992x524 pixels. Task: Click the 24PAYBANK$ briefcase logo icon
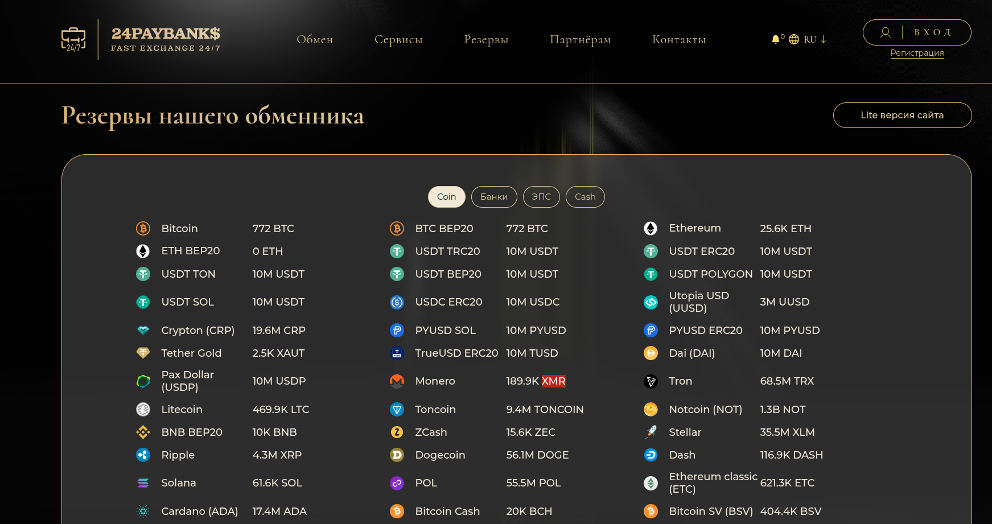pos(73,39)
